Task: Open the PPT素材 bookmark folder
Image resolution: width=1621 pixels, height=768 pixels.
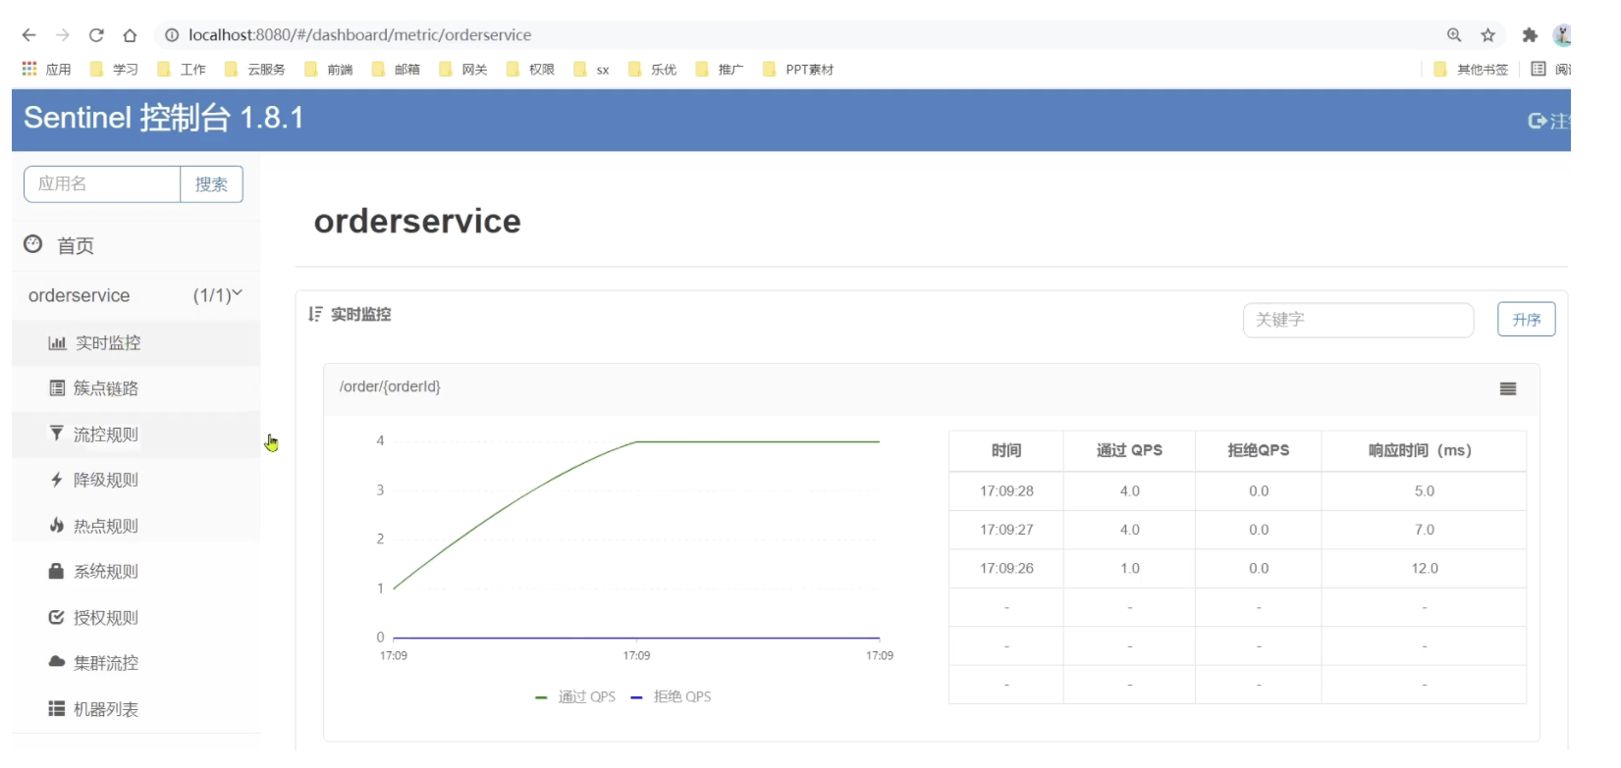Action: pos(798,70)
